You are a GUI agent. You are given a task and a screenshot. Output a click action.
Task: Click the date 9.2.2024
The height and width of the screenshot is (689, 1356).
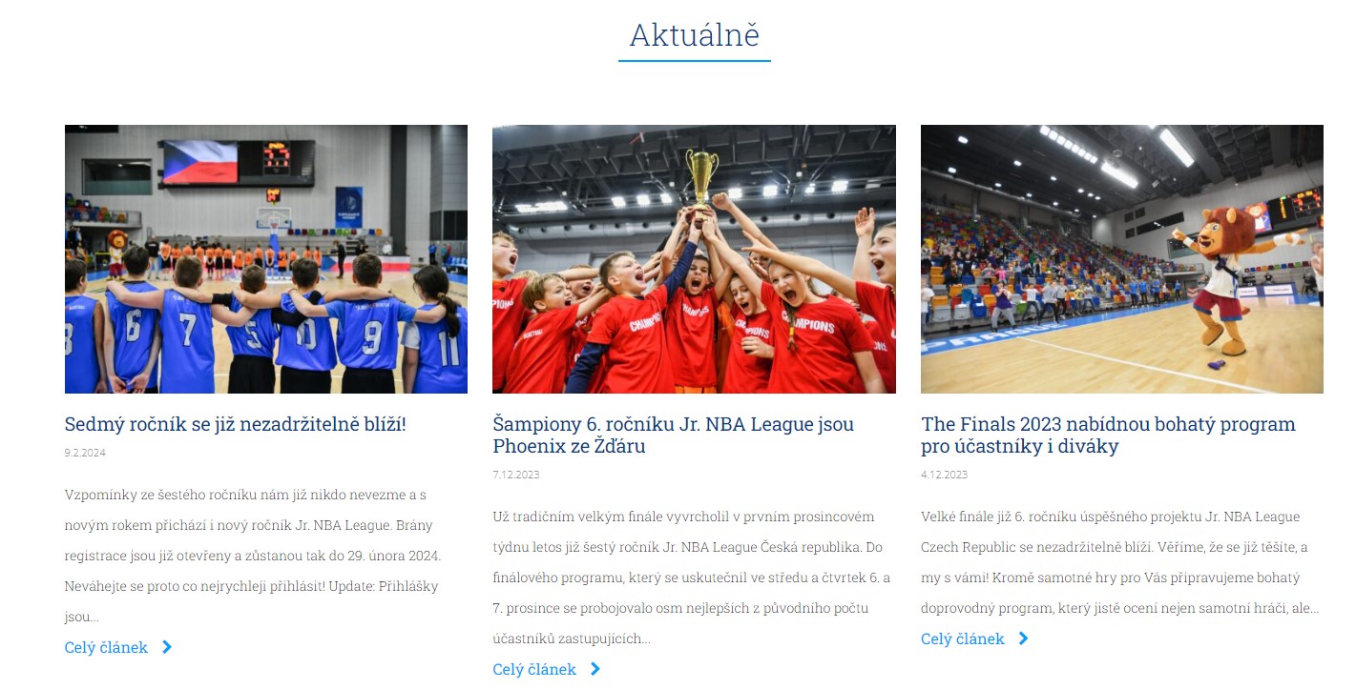(x=85, y=453)
